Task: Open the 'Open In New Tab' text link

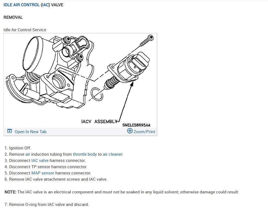Action: click(x=30, y=132)
